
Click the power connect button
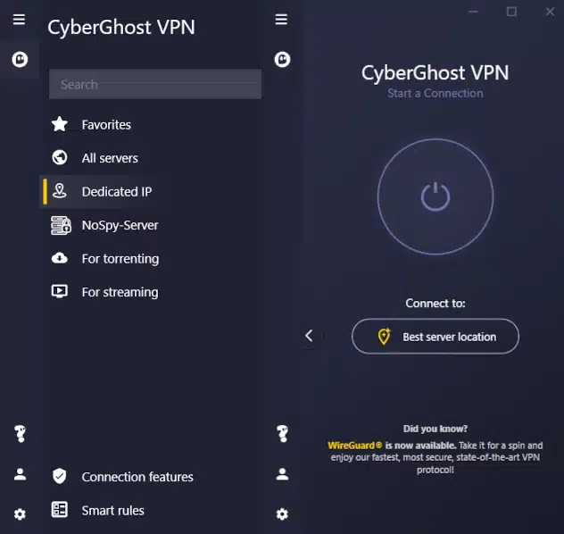pyautogui.click(x=435, y=196)
